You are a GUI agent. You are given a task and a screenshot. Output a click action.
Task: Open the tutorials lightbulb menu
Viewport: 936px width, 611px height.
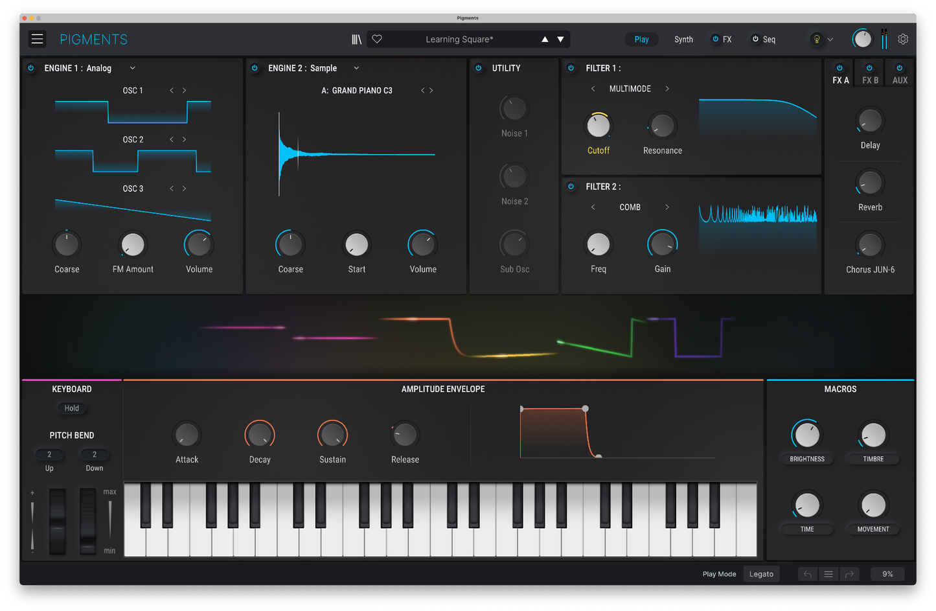(x=817, y=39)
